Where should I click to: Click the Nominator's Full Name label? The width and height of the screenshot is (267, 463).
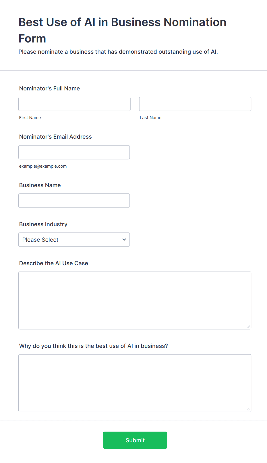[49, 88]
